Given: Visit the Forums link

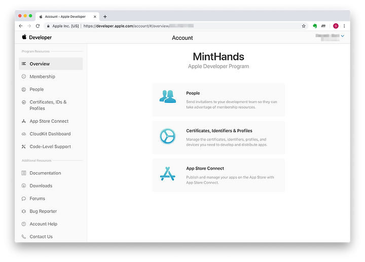Looking at the screenshot, I should pyautogui.click(x=37, y=199).
